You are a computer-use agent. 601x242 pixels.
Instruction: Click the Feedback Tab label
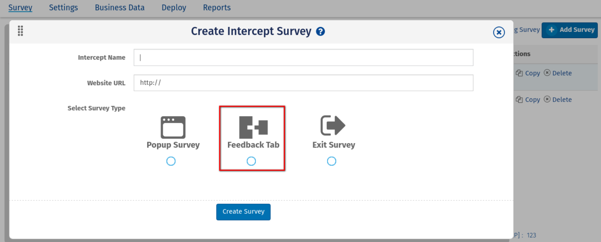click(253, 145)
